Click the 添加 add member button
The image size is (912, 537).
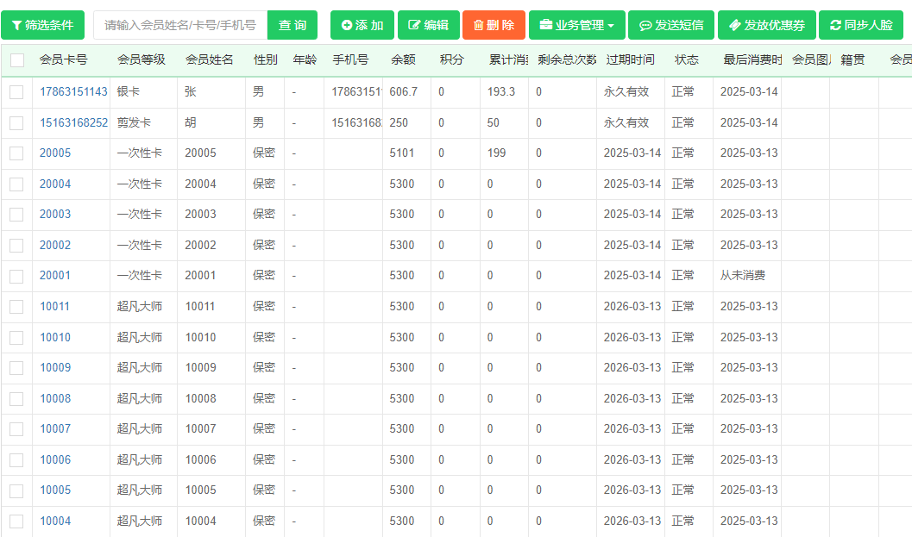point(362,25)
